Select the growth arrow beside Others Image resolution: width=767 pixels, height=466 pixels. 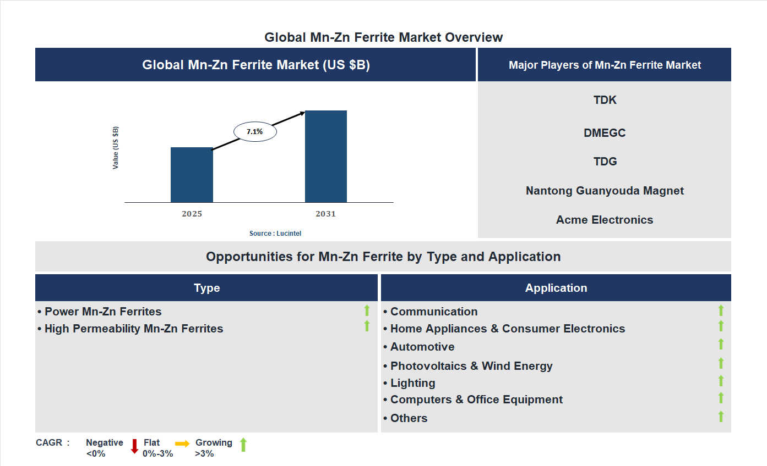pyautogui.click(x=721, y=416)
